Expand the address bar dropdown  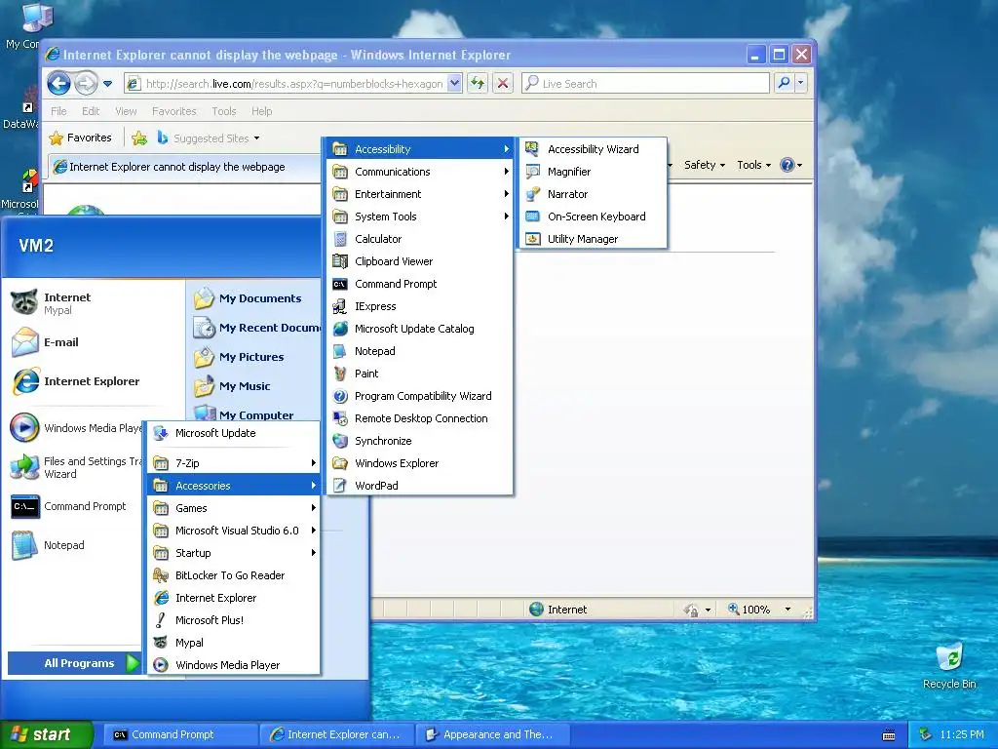click(x=454, y=83)
